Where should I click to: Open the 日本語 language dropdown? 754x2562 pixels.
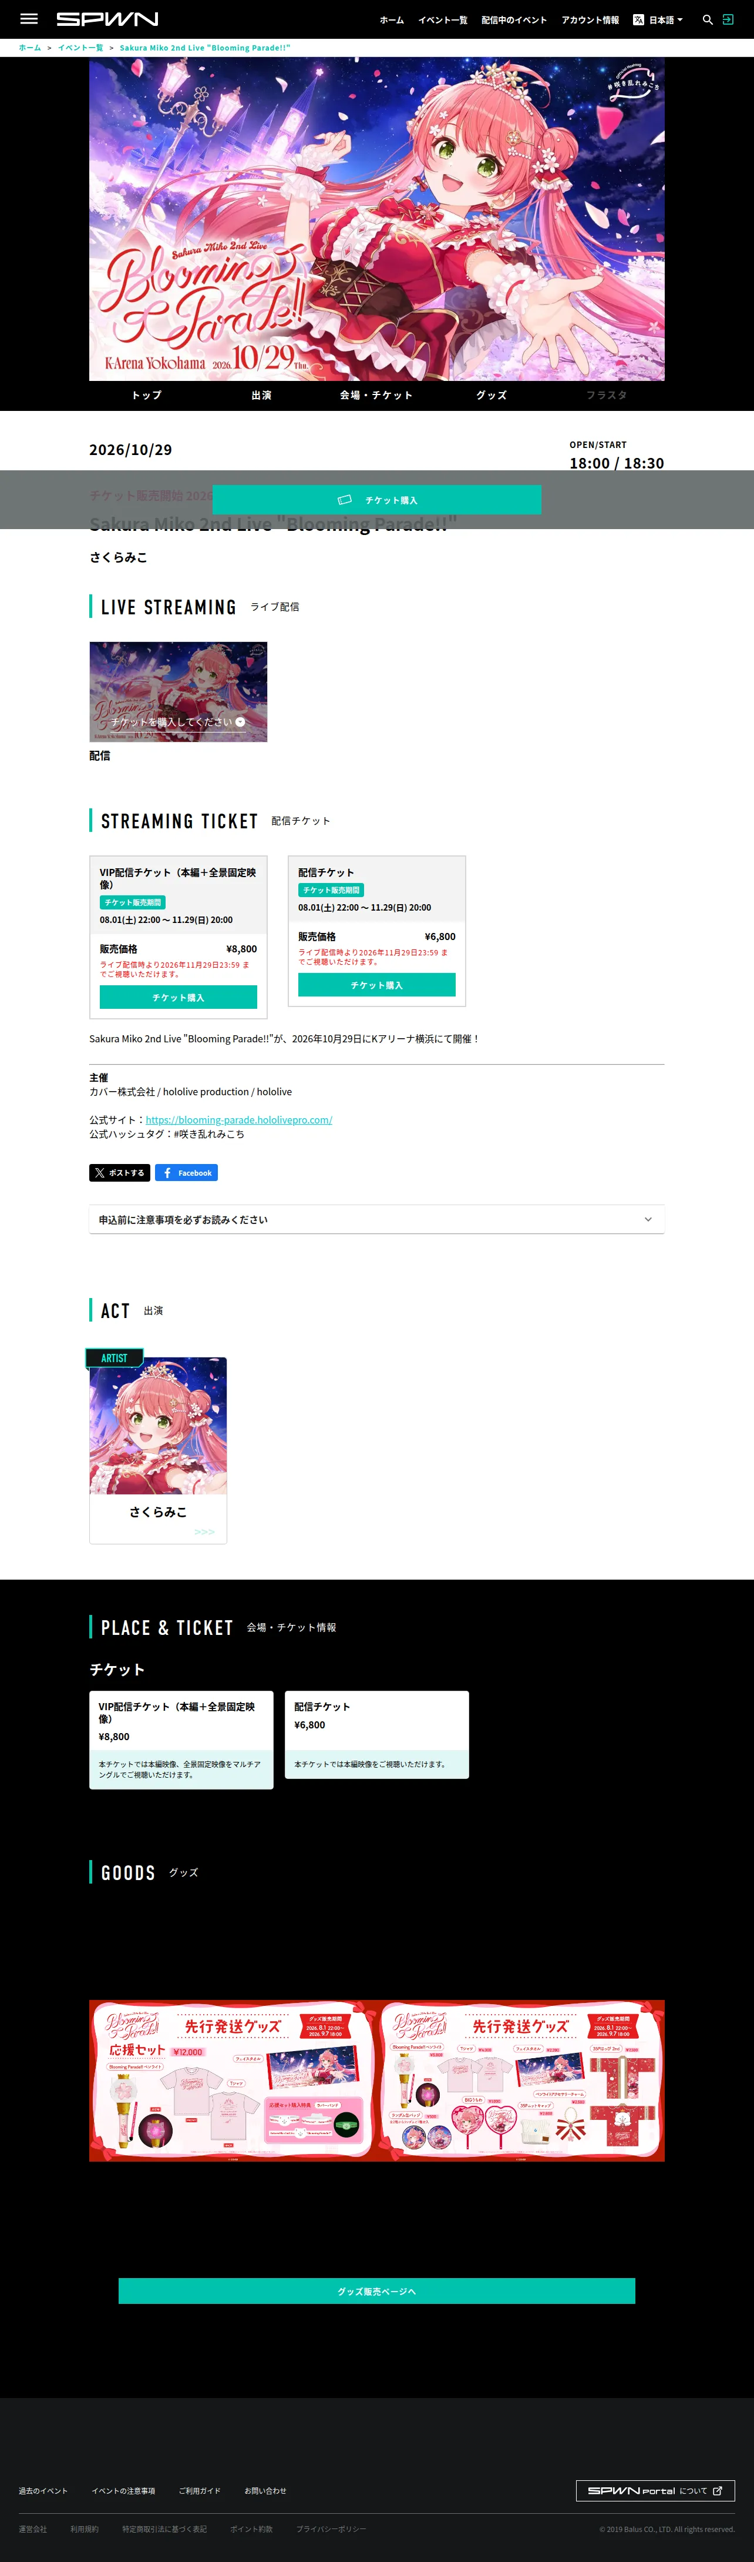665,20
